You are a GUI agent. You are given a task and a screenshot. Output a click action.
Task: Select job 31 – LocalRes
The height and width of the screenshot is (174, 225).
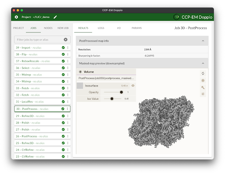[x=42, y=101]
